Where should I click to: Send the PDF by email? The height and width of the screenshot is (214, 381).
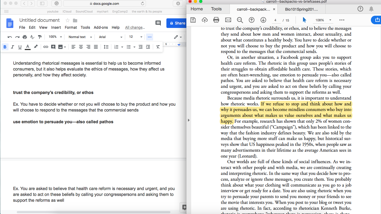pos(228,20)
